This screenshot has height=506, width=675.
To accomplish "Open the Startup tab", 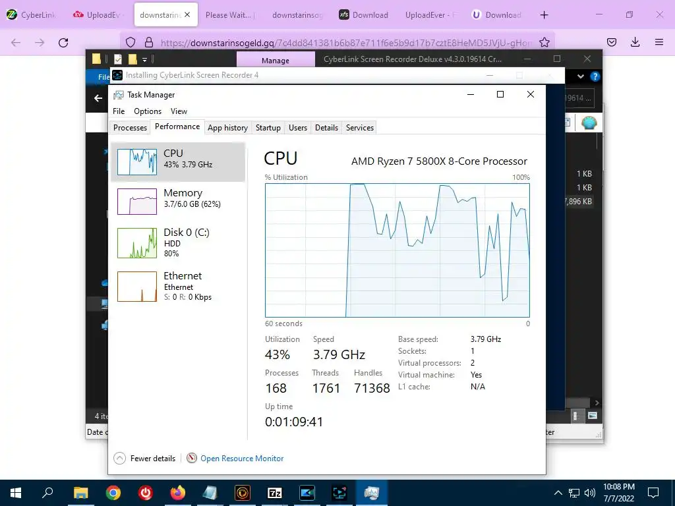I will (268, 128).
